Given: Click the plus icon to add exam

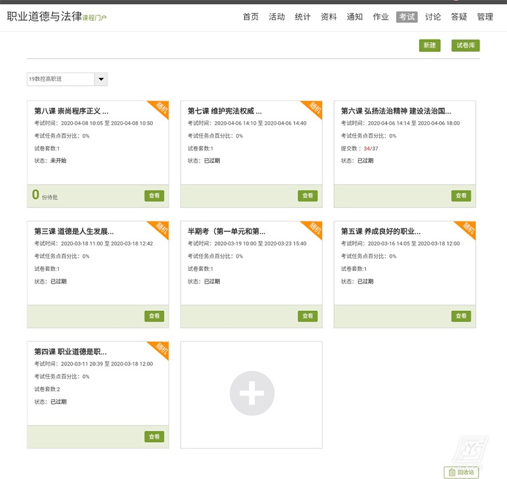Looking at the screenshot, I should 252,394.
